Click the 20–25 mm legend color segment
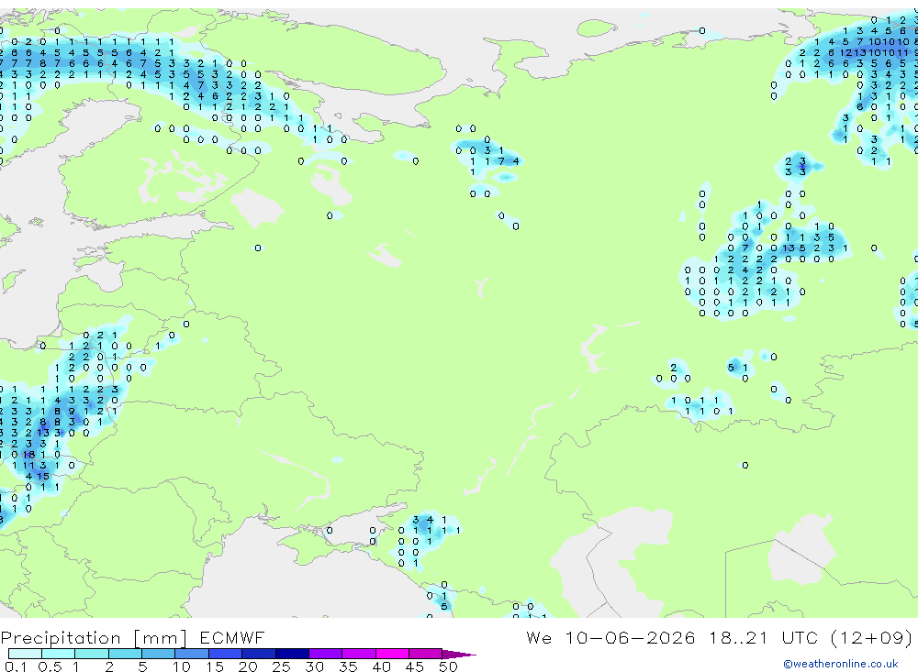The height and width of the screenshot is (672, 918). click(259, 654)
